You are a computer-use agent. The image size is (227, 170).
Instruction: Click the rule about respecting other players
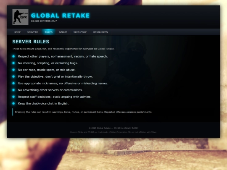pyautogui.click(x=63, y=56)
